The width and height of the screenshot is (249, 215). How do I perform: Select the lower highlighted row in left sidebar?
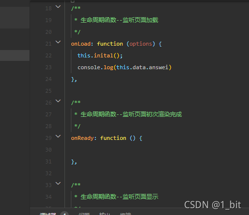(15, 55)
